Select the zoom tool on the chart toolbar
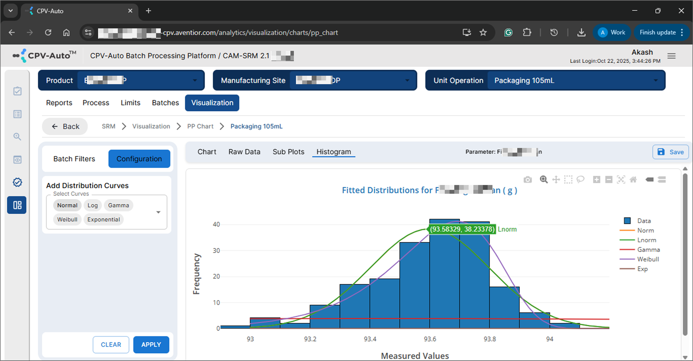This screenshot has height=361, width=693. 543,179
